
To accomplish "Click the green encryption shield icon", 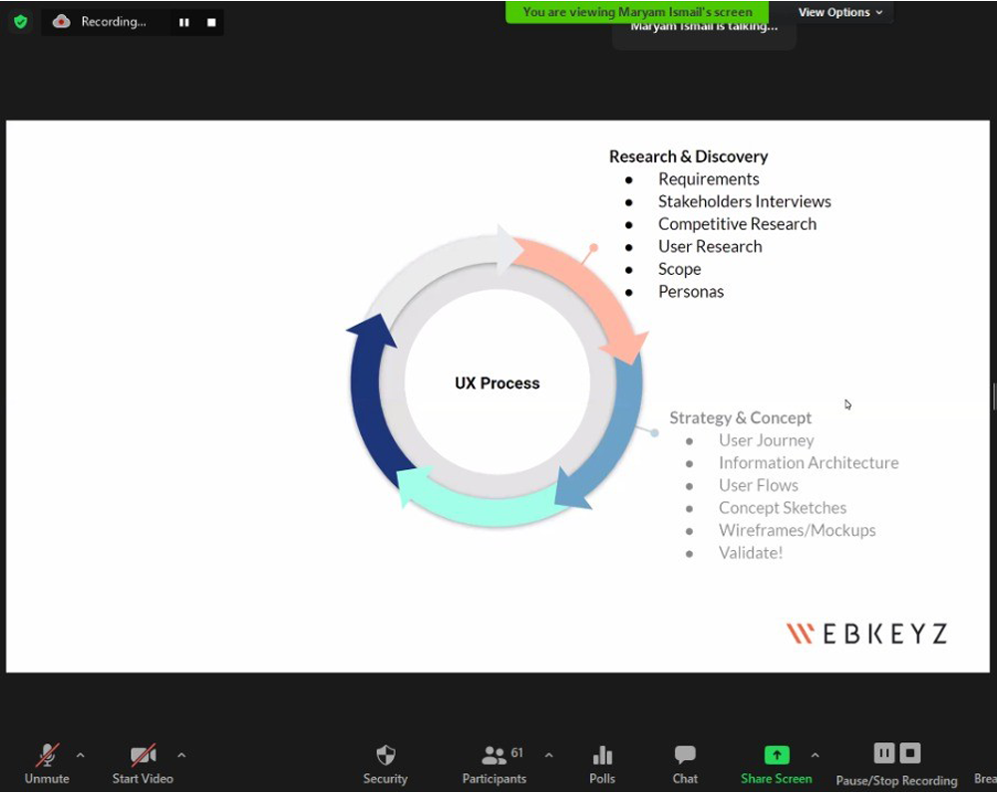I will click(20, 21).
